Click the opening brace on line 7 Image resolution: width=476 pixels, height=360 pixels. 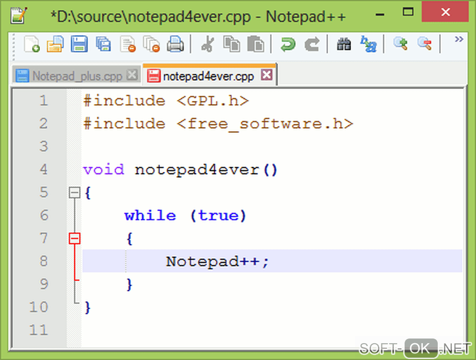[x=130, y=239]
